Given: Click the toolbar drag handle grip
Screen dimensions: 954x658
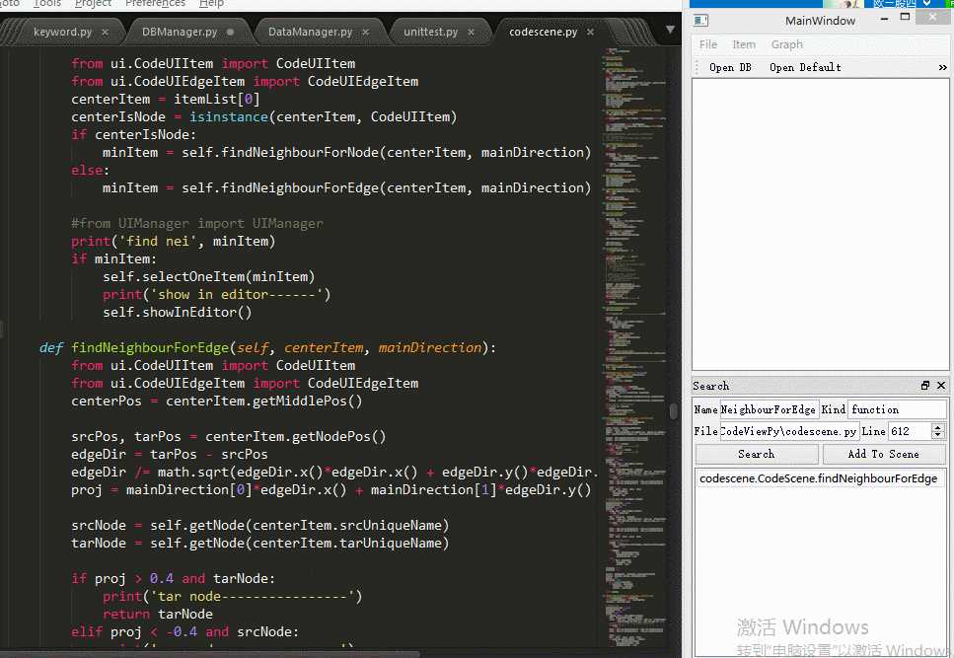Looking at the screenshot, I should (697, 67).
